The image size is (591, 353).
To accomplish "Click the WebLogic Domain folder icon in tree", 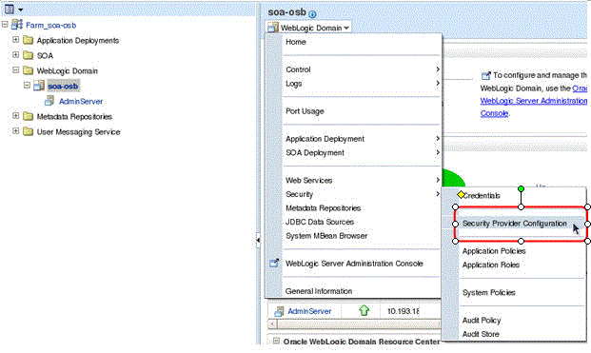I will (29, 70).
